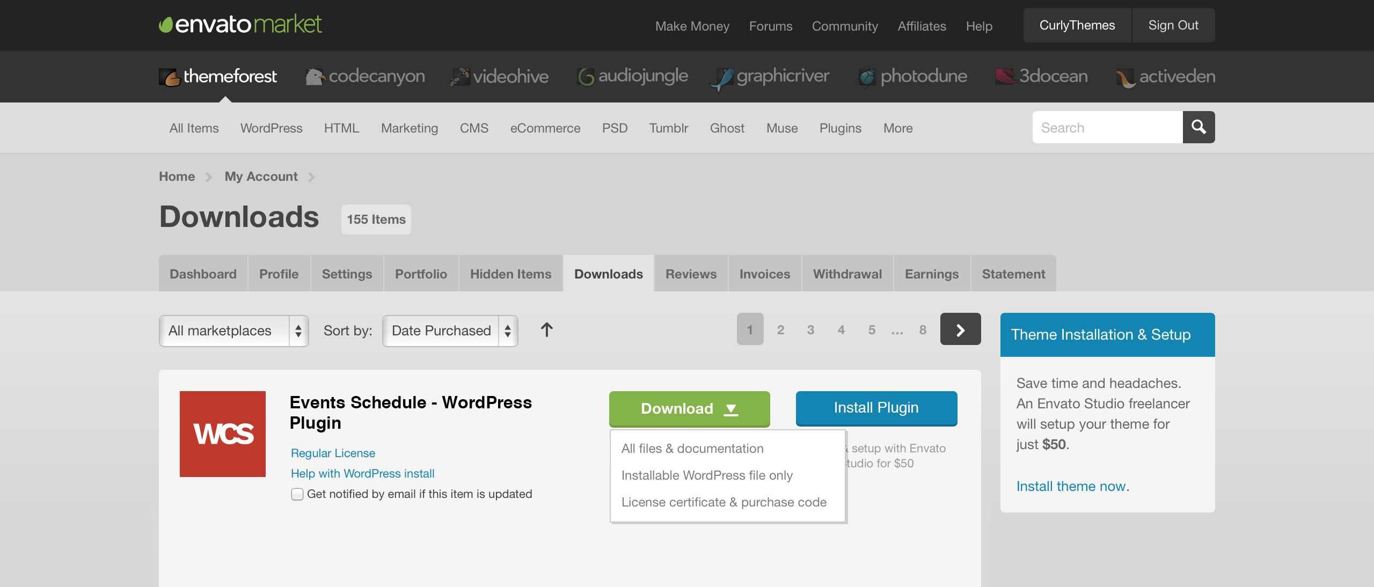This screenshot has height=587, width=1374.
Task: Expand the More category menu
Action: click(x=898, y=128)
